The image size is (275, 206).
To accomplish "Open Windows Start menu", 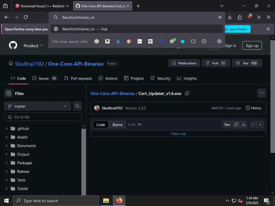I will pyautogui.click(x=6, y=201).
